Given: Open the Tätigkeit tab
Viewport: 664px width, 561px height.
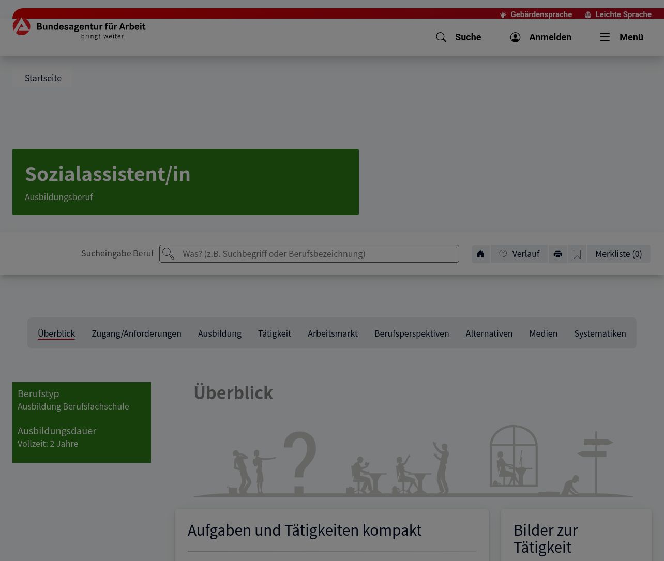Looking at the screenshot, I should tap(275, 333).
